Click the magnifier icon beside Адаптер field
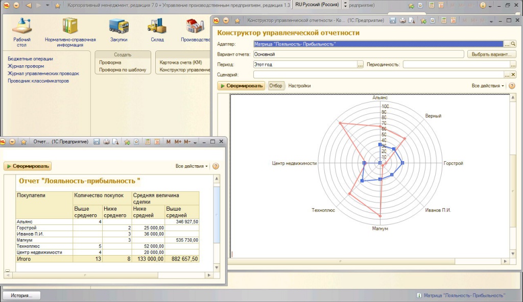The height and width of the screenshot is (302, 523). point(513,44)
